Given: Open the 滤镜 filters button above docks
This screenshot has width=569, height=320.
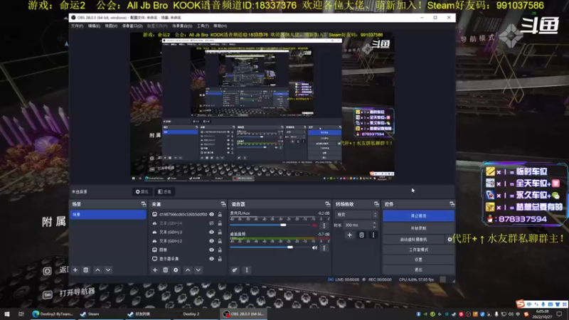Looking at the screenshot, I should (x=165, y=191).
